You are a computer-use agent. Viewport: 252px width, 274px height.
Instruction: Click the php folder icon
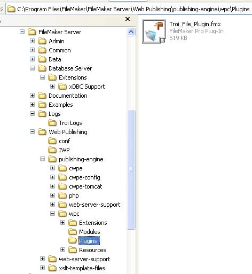point(62,195)
